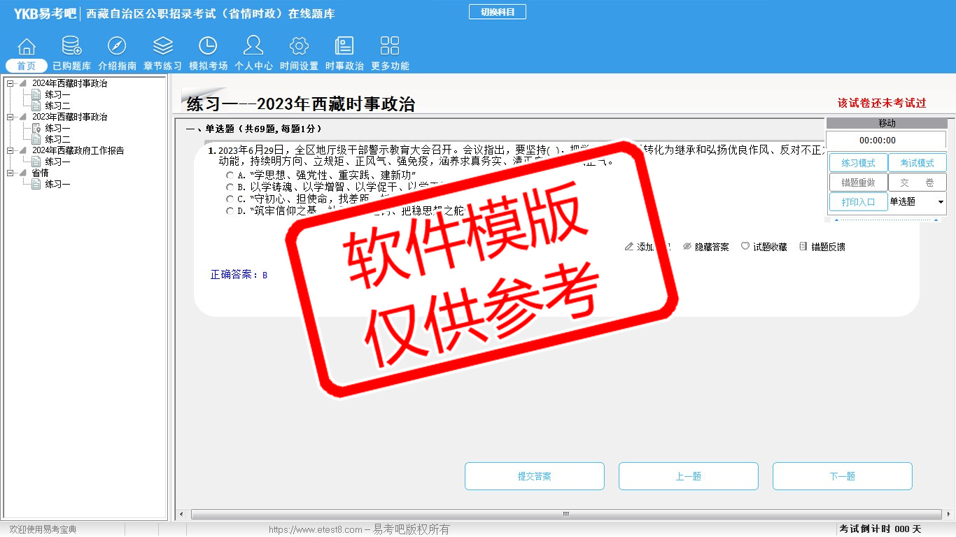The width and height of the screenshot is (956, 537).
Task: Switch to 考试模式 tab
Action: tap(917, 163)
